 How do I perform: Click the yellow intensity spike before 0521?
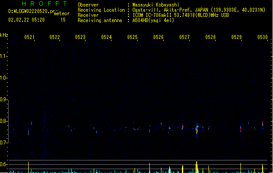click(28, 167)
